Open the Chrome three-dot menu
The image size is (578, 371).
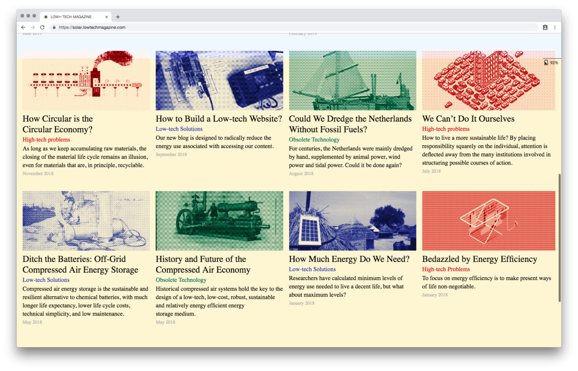(555, 27)
